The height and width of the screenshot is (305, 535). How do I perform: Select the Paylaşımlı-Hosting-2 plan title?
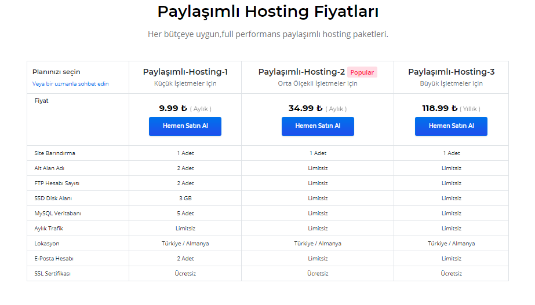301,72
